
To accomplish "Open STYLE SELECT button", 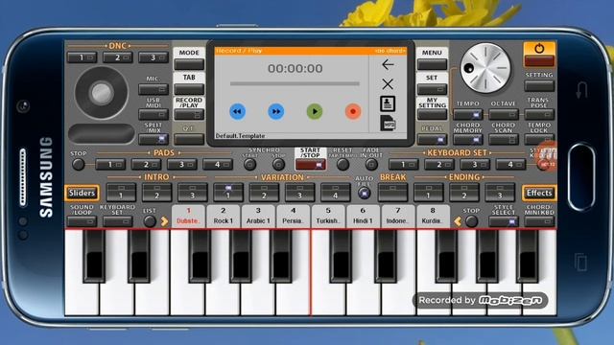I will click(x=504, y=221).
